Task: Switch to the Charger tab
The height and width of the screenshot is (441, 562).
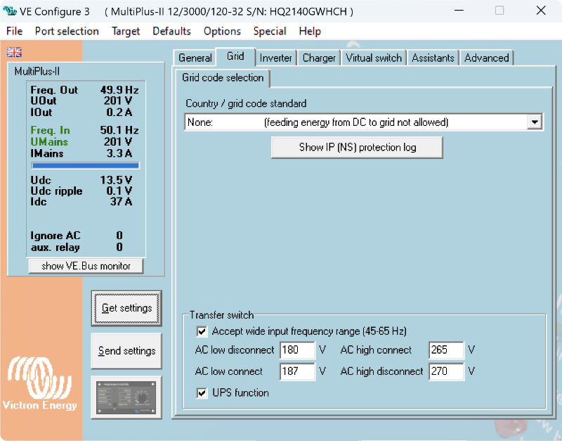Action: coord(319,58)
